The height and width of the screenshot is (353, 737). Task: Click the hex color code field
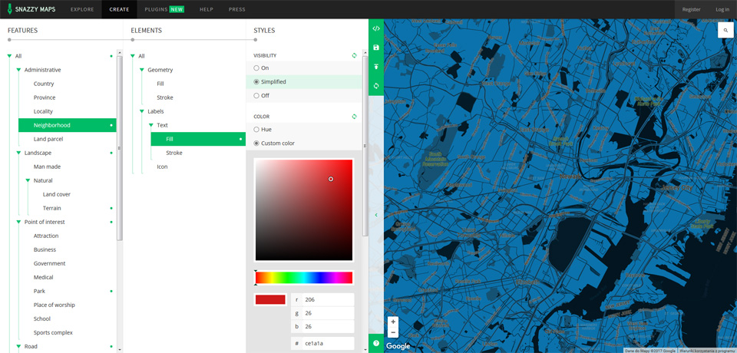point(328,343)
